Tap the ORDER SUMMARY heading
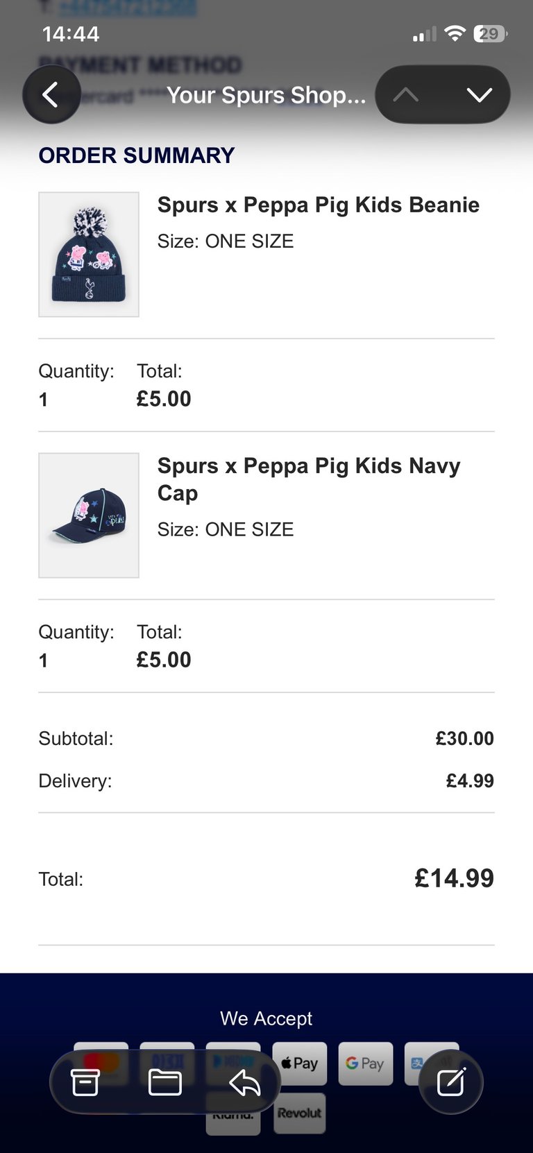533x1153 pixels. (137, 155)
